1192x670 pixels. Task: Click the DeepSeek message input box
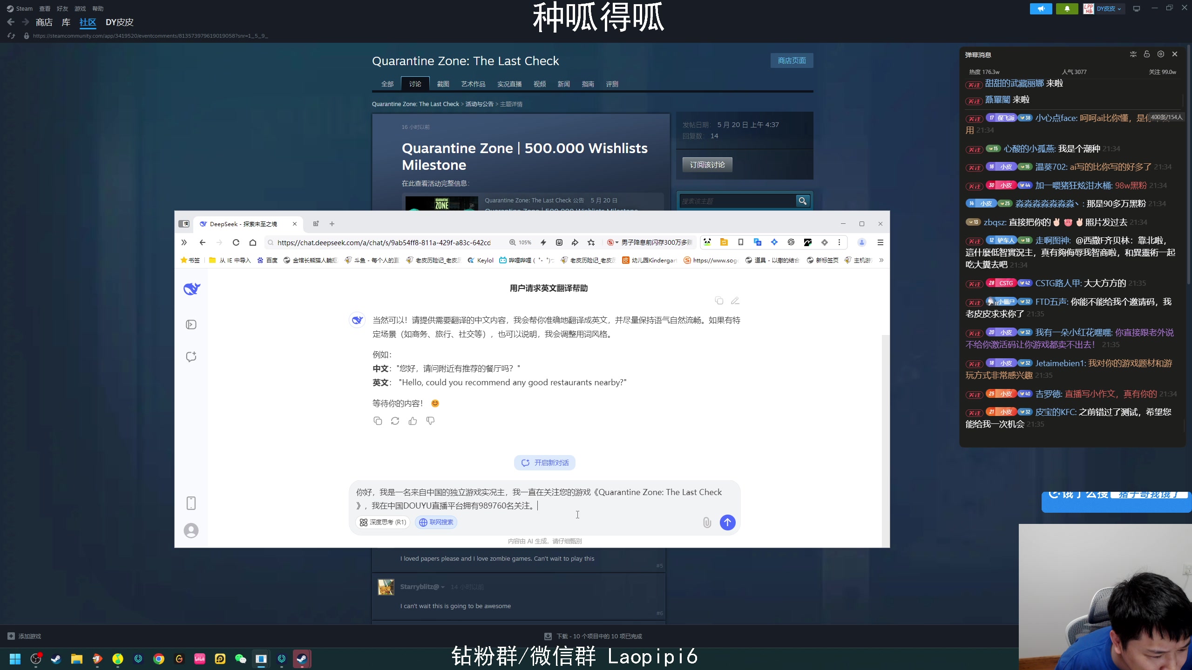point(544,499)
